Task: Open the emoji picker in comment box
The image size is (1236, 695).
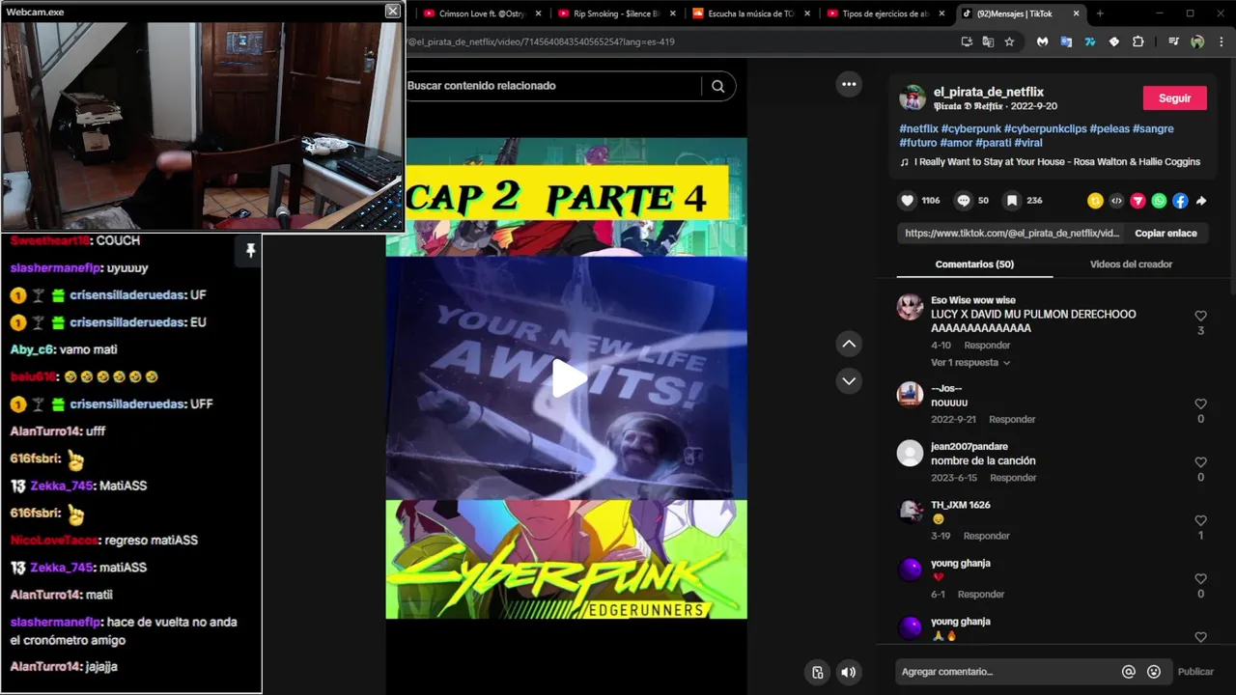Action: 1154,672
